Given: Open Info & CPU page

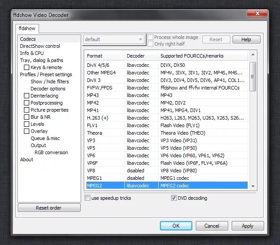Looking at the screenshot, I should [32, 53].
